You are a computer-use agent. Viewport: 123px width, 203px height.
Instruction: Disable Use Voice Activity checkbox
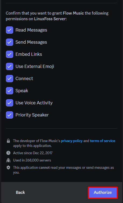[x=9, y=103]
